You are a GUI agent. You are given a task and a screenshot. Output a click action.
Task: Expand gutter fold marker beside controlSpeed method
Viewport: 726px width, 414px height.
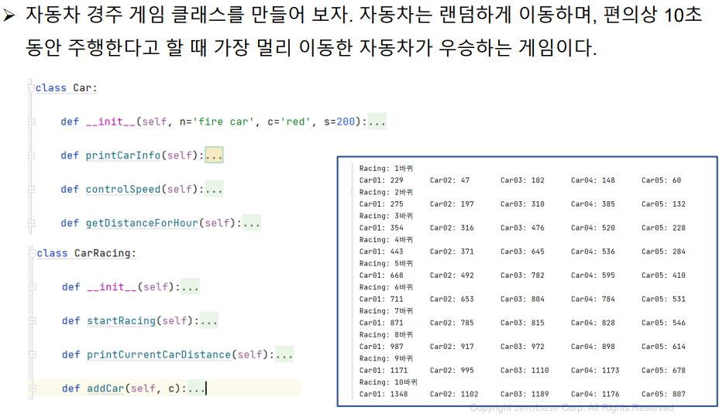pos(32,189)
